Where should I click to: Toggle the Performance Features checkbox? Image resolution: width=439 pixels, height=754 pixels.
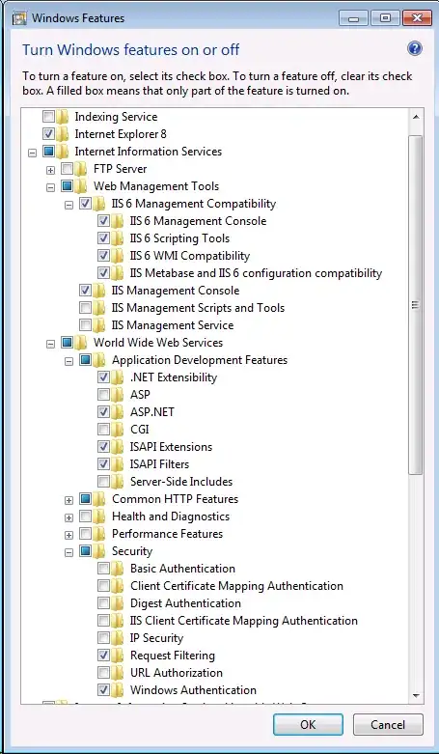85,534
